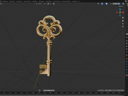Jump to the previous keyframe
Viewport: 128px width, 96px height.
coord(46,90)
